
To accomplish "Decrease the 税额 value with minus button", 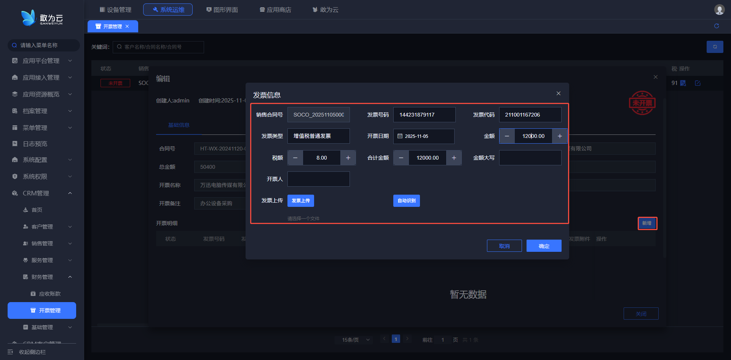I will coord(295,158).
